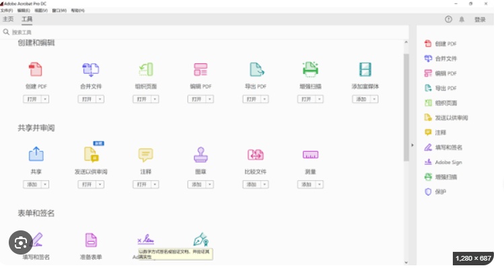Click the certificate pen icon in 表单和签名 row
Screen dimensions: 504x268
[201, 240]
